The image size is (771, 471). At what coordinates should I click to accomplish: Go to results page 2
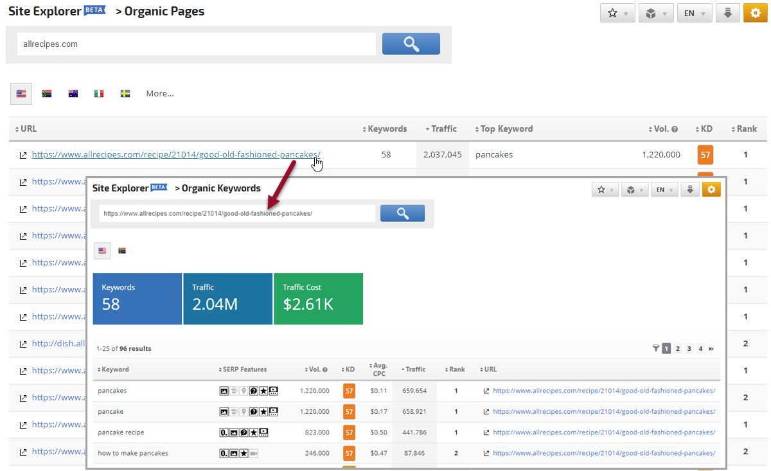coord(678,348)
